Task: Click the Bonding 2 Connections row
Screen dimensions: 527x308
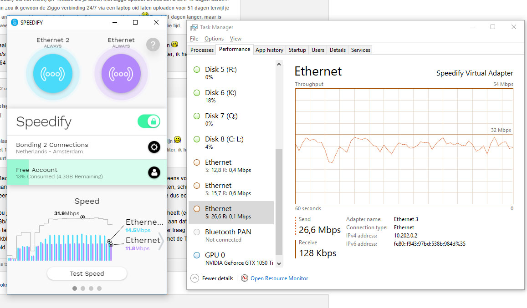Action: [x=87, y=147]
